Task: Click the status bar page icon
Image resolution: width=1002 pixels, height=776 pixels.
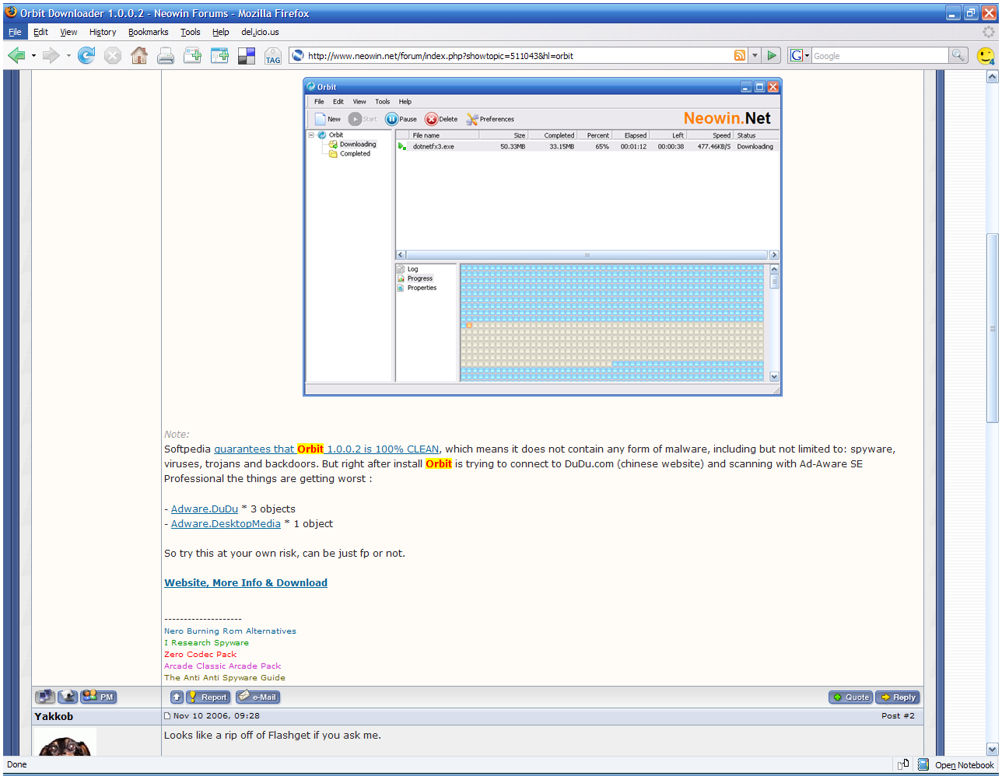Action: [903, 764]
